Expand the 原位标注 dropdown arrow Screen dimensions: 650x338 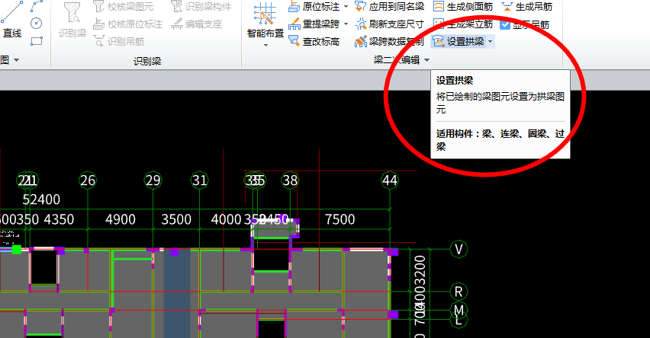346,7
